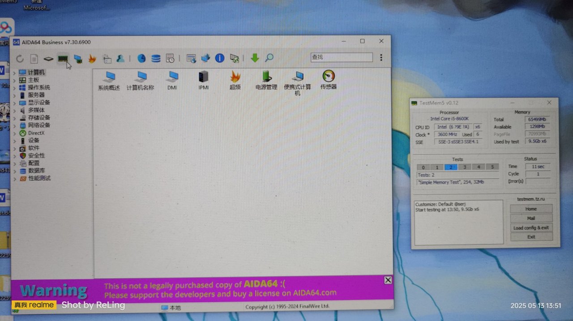
Task: Click the clipboard report wizard icon in the toolbar
Action: 107,59
